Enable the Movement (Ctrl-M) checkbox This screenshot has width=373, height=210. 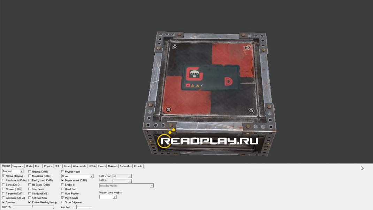click(x=30, y=176)
